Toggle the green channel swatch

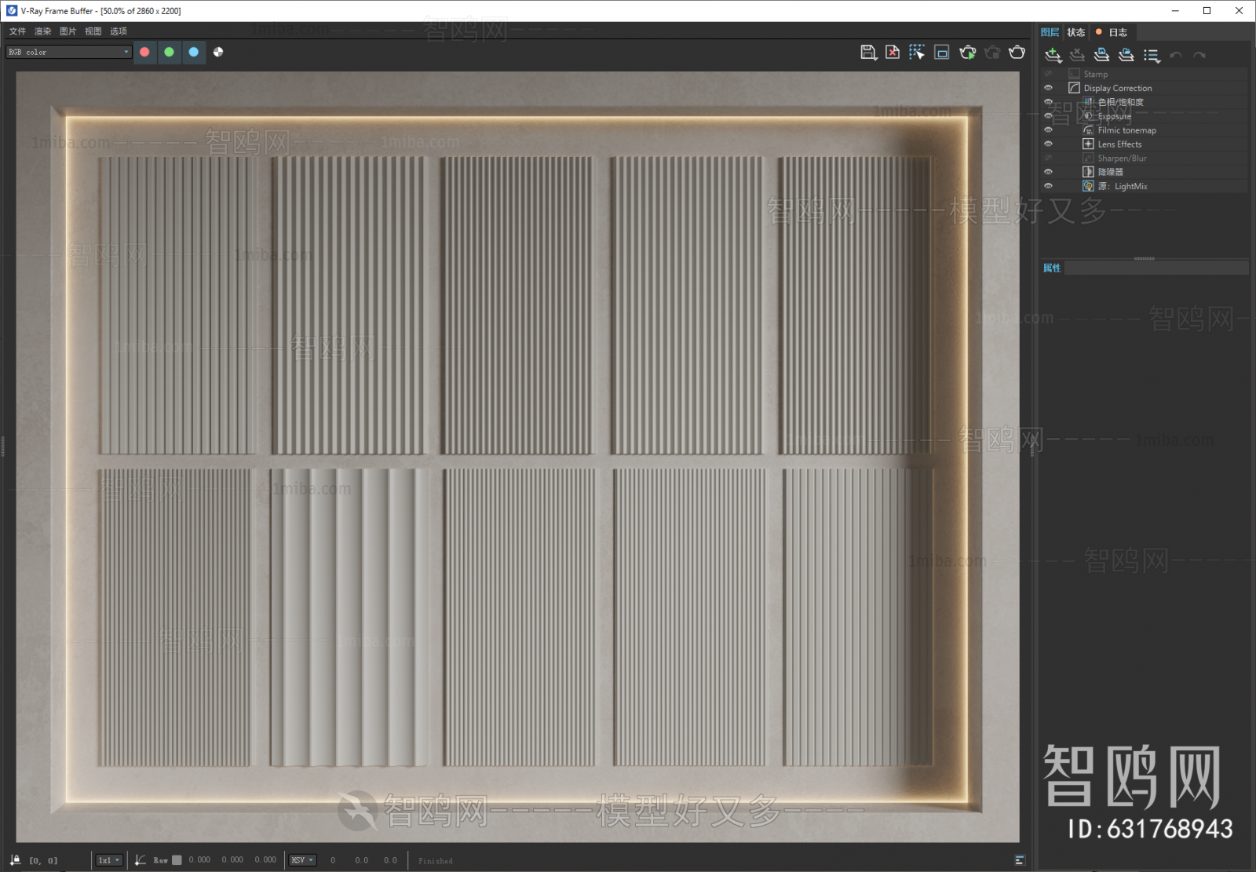click(x=169, y=53)
